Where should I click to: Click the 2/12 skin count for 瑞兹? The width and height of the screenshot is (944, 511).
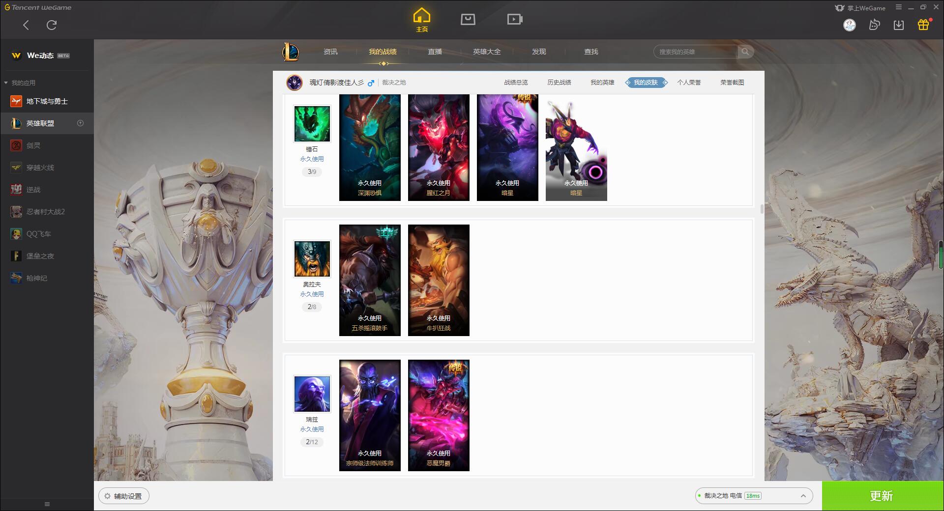(x=312, y=442)
